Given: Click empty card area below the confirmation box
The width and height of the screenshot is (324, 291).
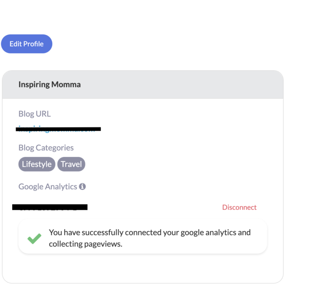Looking at the screenshot, I should (x=143, y=268).
